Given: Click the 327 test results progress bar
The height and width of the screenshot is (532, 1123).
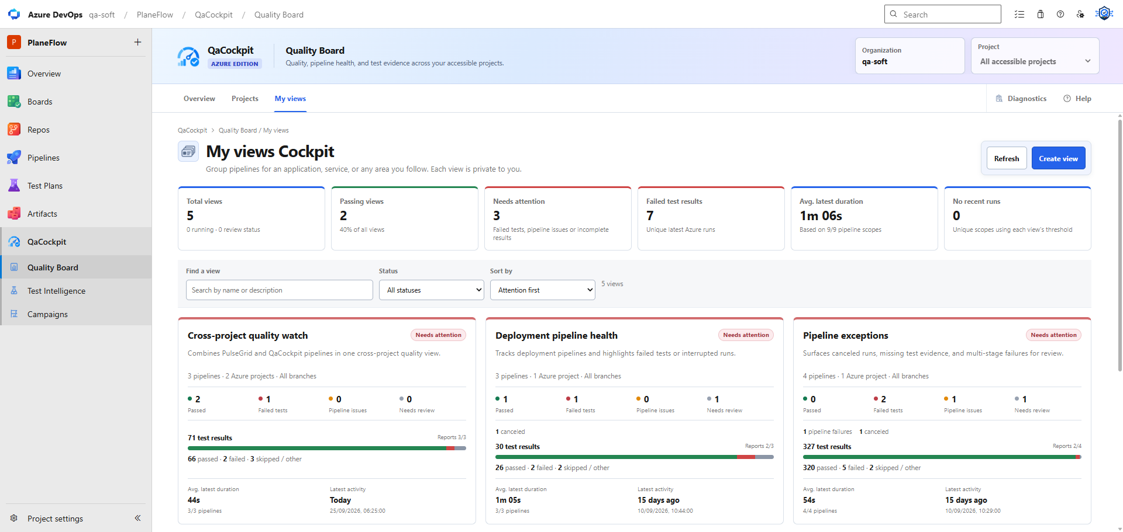Looking at the screenshot, I should (942, 457).
